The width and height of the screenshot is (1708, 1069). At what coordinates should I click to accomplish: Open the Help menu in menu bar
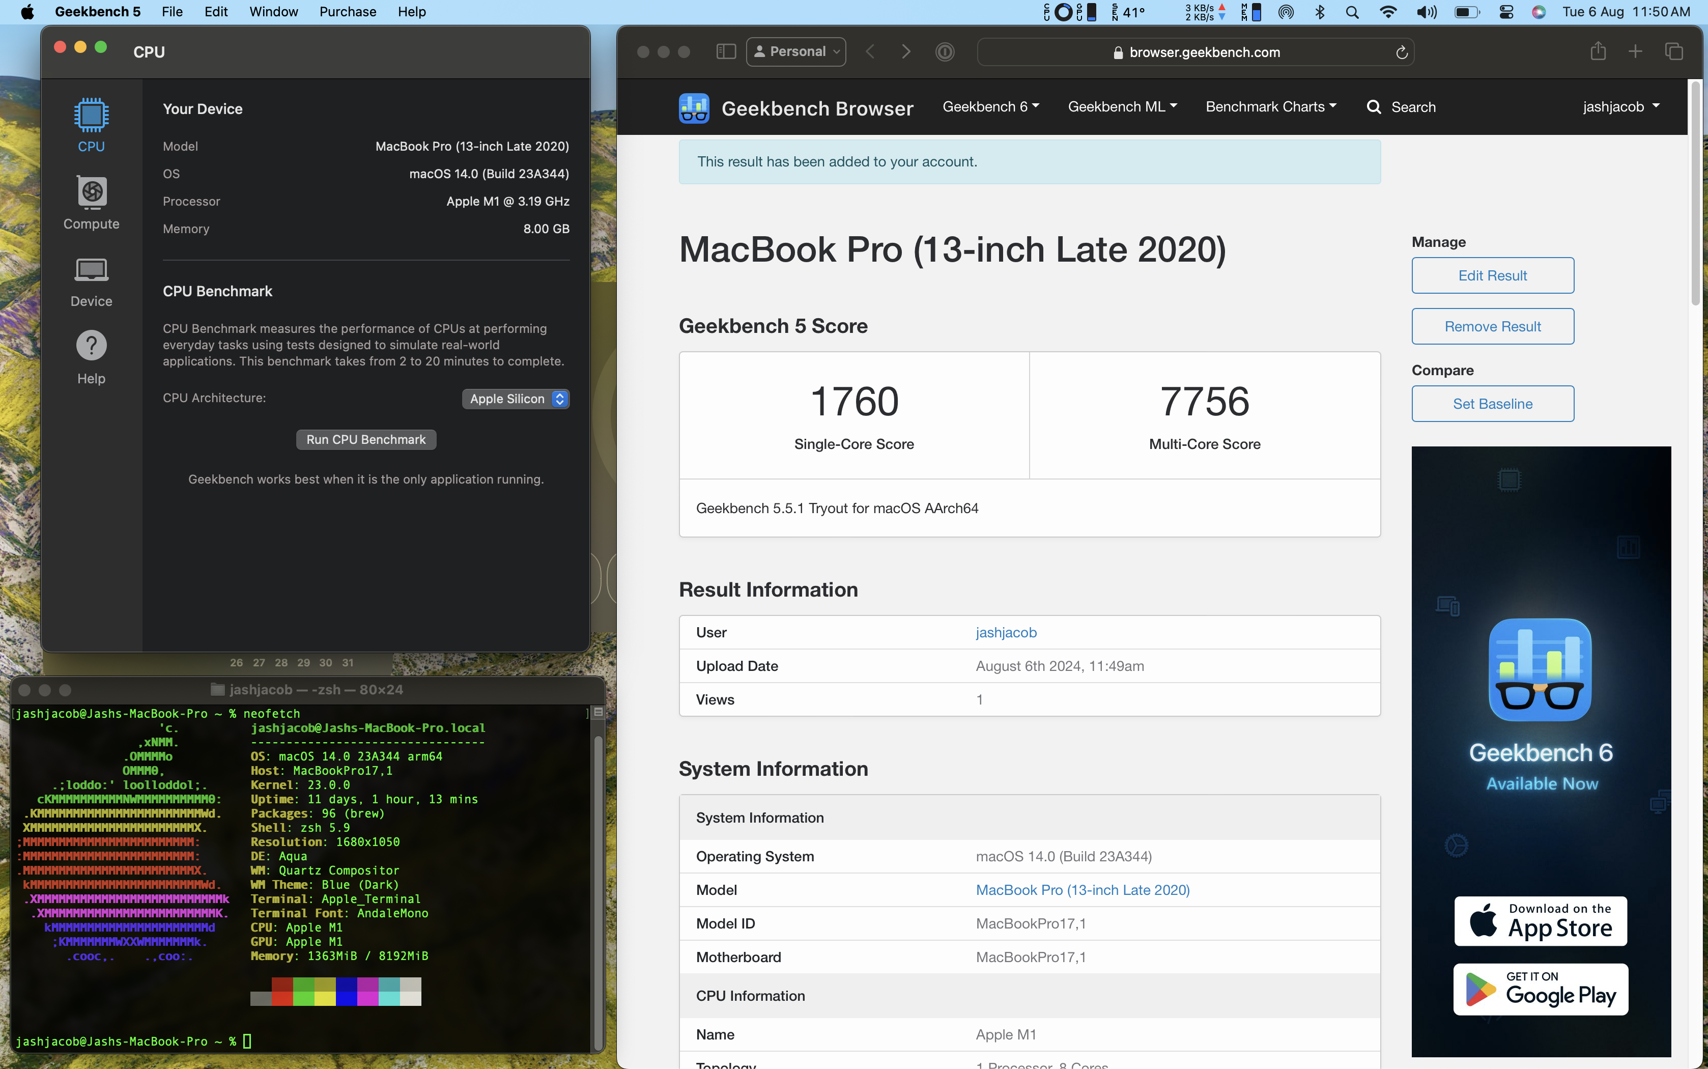pyautogui.click(x=411, y=12)
